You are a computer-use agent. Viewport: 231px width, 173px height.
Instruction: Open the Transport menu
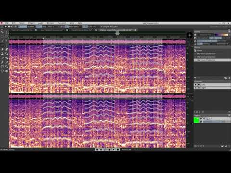(62, 23)
